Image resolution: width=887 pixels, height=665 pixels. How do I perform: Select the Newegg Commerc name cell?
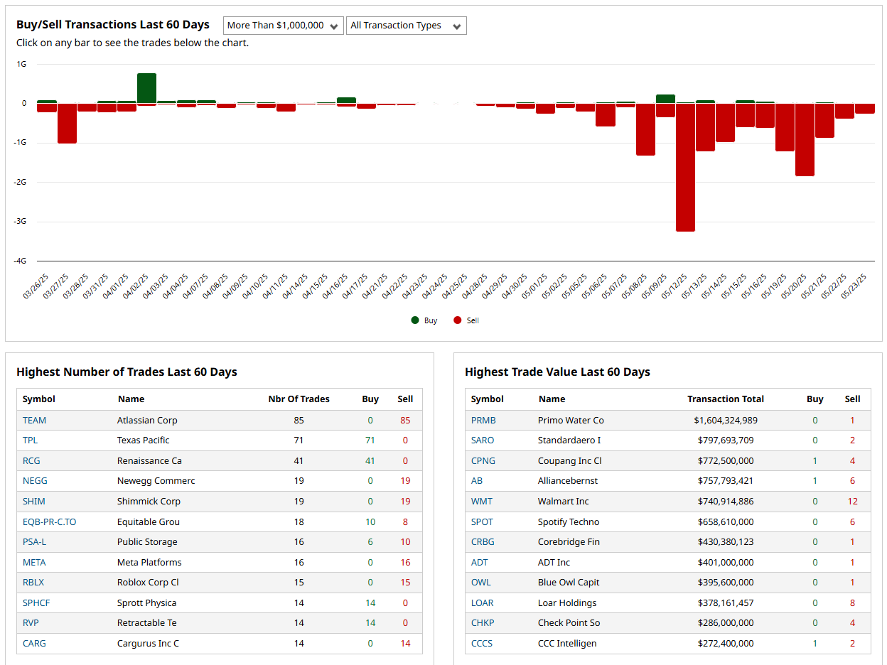(x=156, y=480)
